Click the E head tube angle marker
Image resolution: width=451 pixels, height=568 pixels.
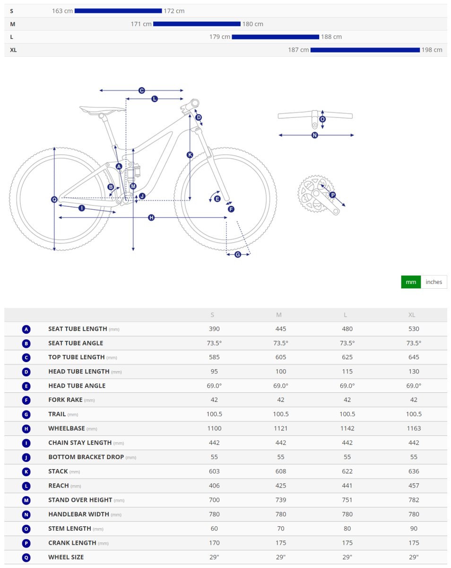click(217, 199)
